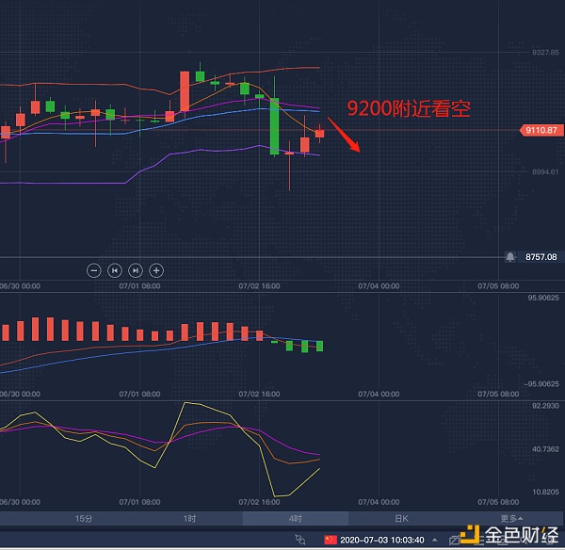
Task: Click the 8994.61 price axis label
Action: tap(545, 172)
